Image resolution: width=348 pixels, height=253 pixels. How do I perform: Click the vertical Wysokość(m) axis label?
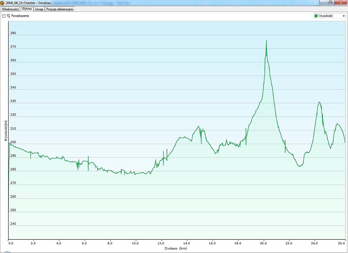5,131
